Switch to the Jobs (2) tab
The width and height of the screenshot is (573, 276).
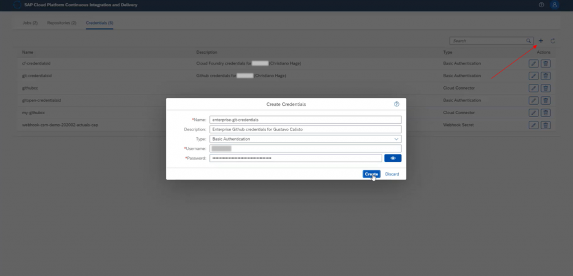[30, 22]
